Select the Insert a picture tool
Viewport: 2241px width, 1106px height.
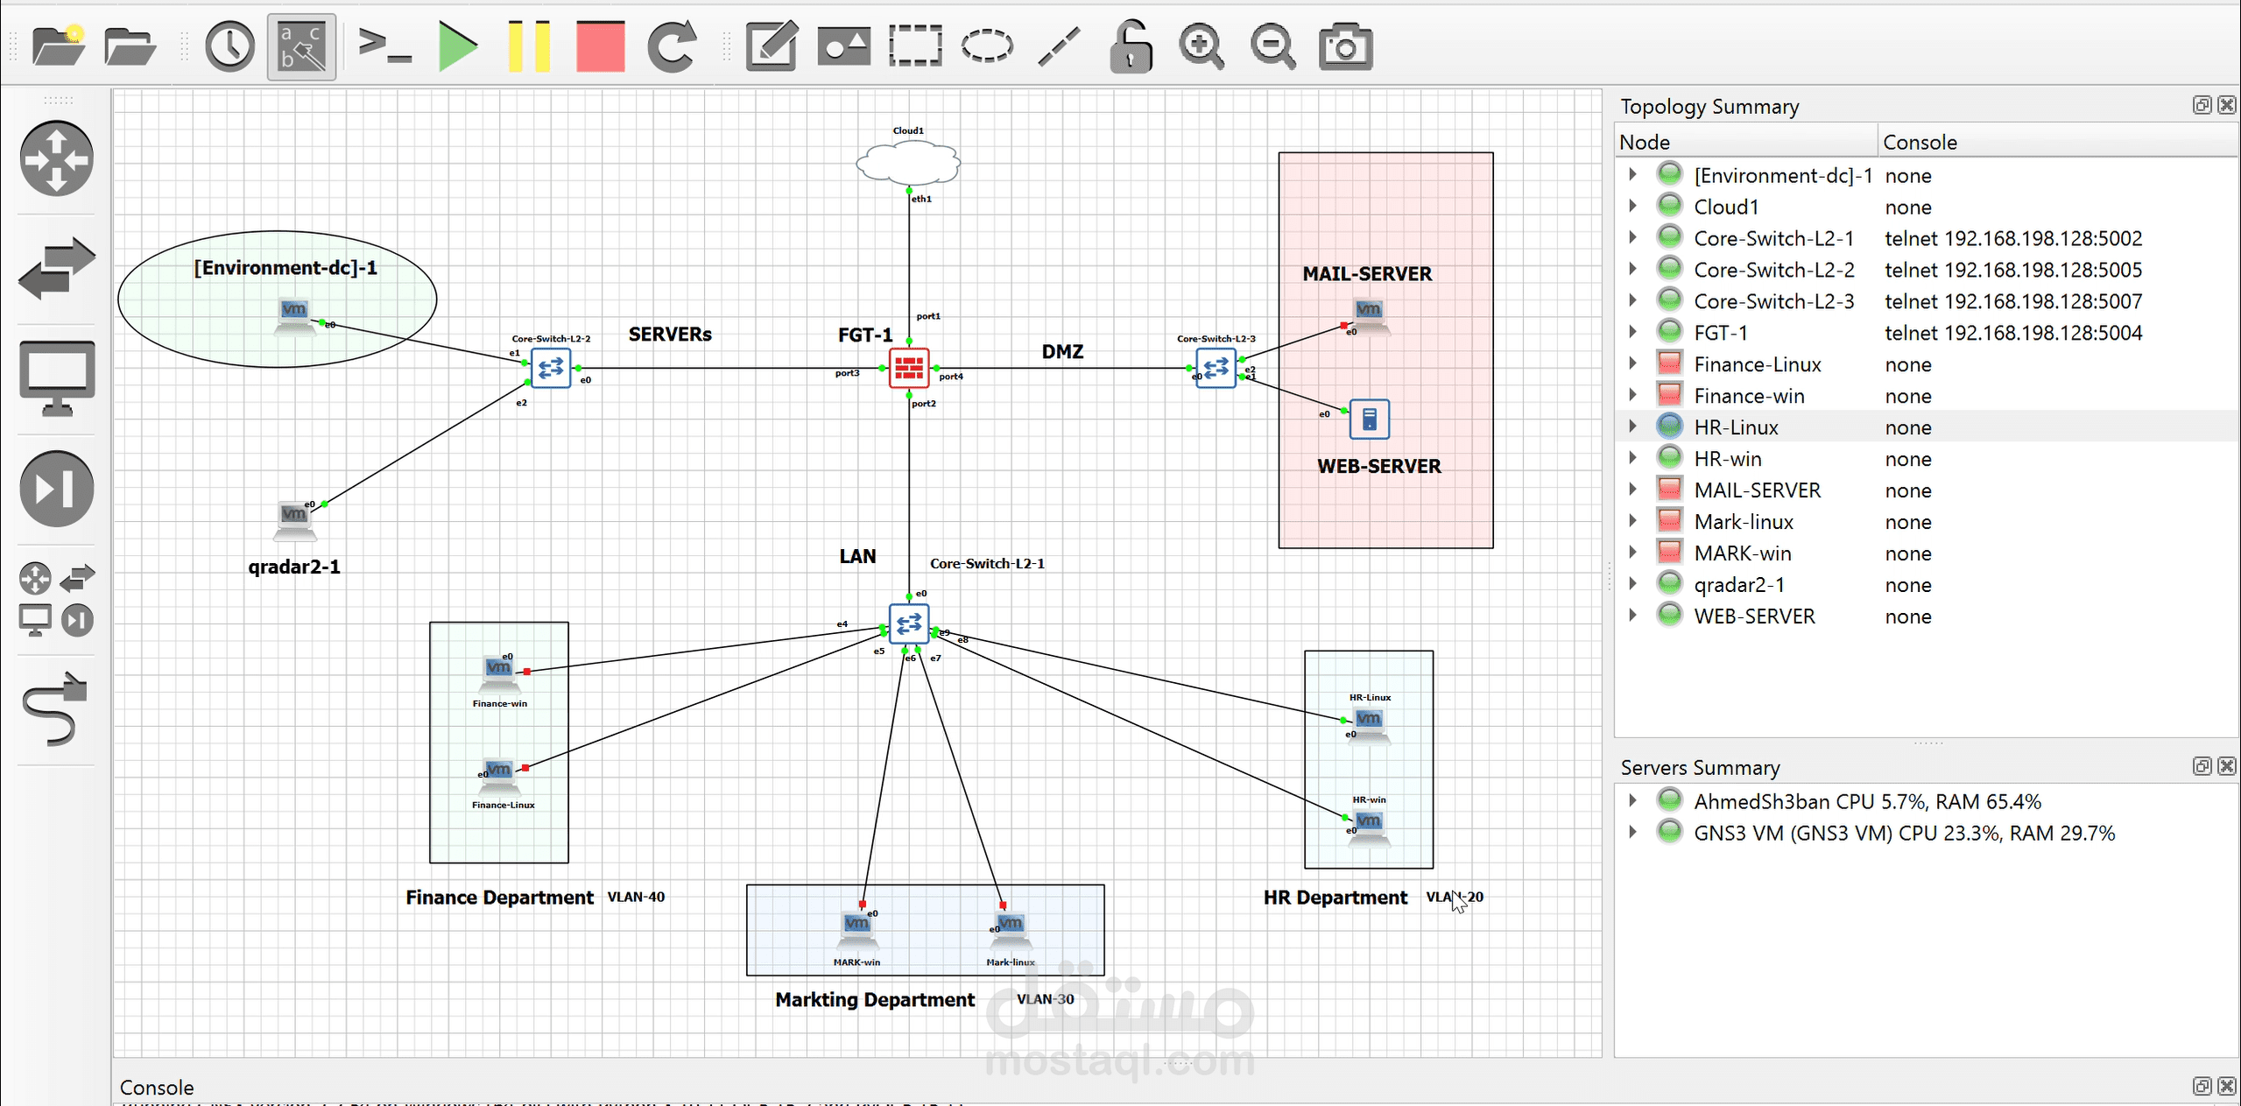844,46
